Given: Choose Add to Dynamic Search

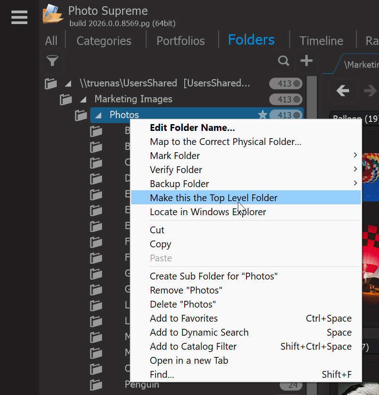Looking at the screenshot, I should point(246,332).
